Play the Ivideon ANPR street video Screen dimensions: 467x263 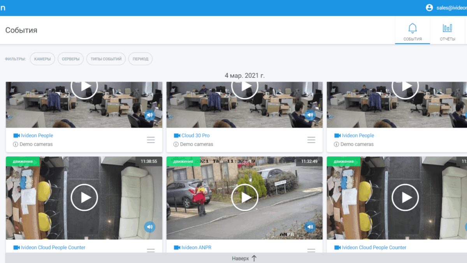tap(245, 198)
